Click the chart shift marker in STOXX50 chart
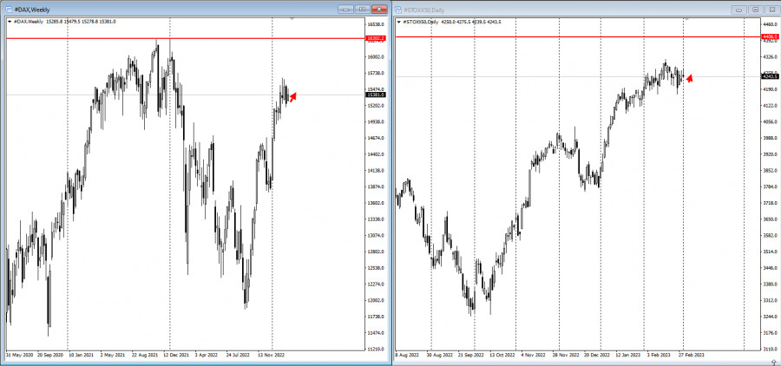This screenshot has width=781, height=366. point(687,18)
